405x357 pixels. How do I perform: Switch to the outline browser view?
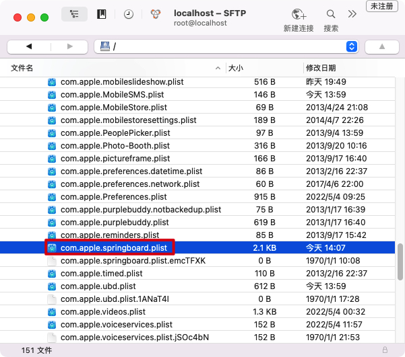(74, 14)
